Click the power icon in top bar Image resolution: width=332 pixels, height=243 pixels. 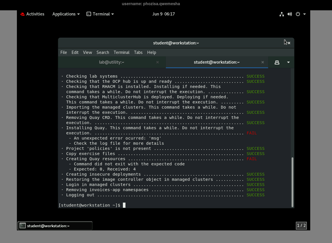tap(298, 14)
